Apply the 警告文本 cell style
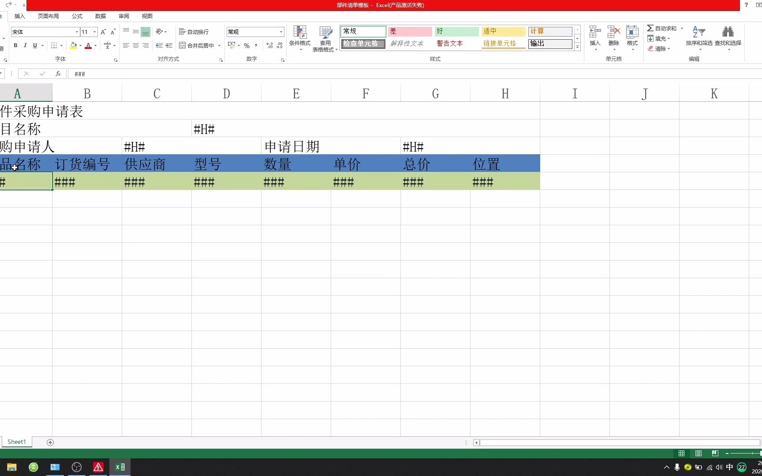 456,44
